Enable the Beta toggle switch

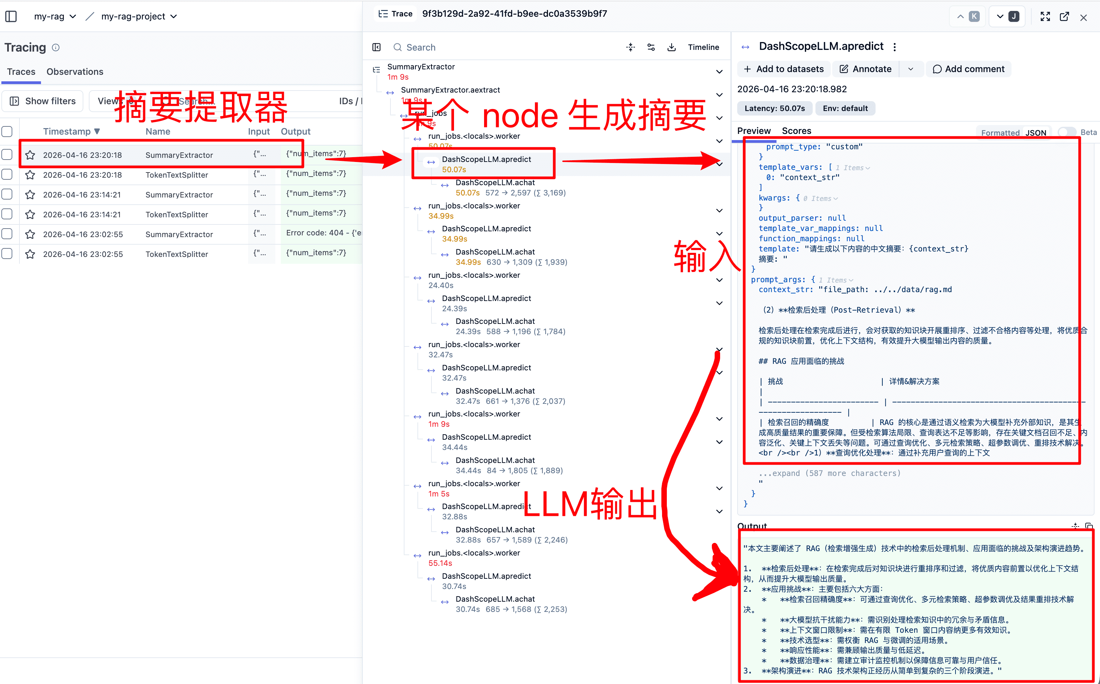[1067, 132]
